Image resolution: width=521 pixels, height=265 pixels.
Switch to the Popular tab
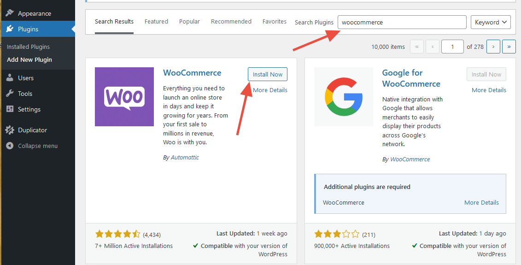coord(189,22)
